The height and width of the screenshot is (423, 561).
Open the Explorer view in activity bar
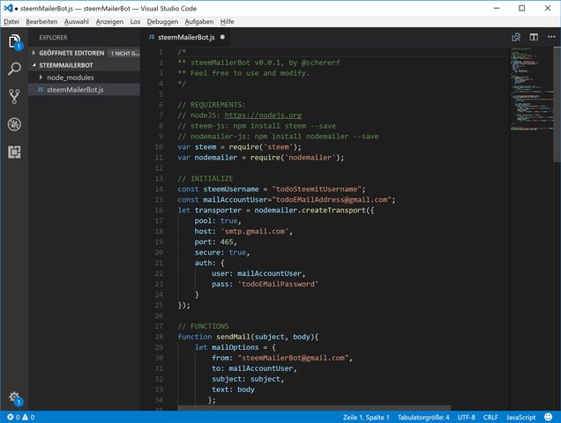tap(14, 41)
